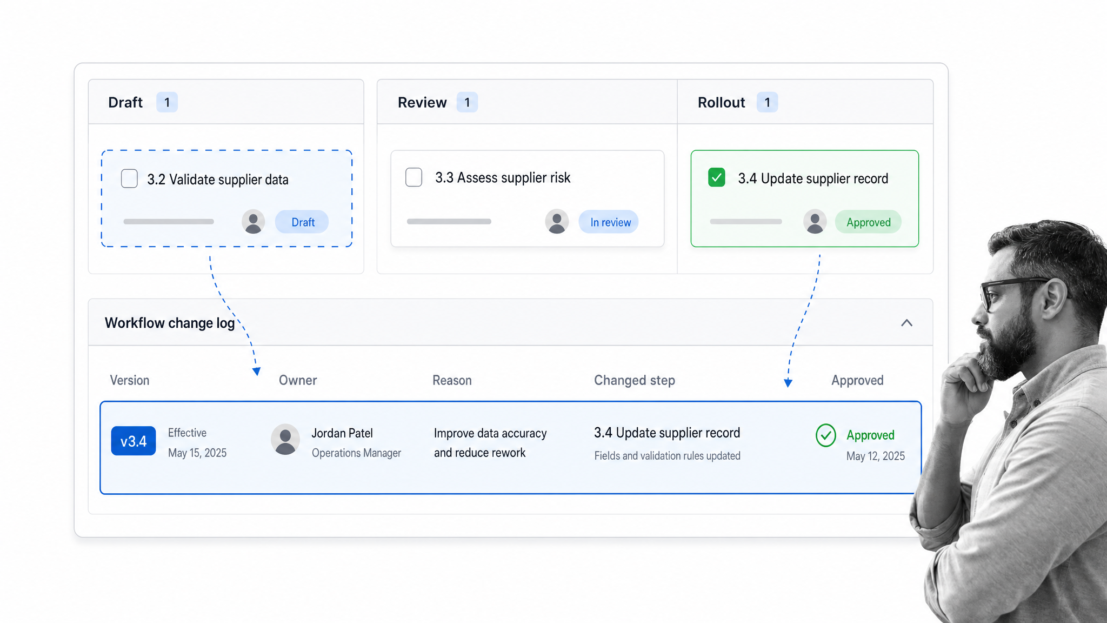
Task: Select the Review column header
Action: pyautogui.click(x=422, y=102)
